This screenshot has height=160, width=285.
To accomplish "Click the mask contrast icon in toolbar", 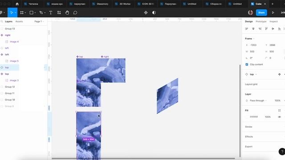I will coord(154,12).
